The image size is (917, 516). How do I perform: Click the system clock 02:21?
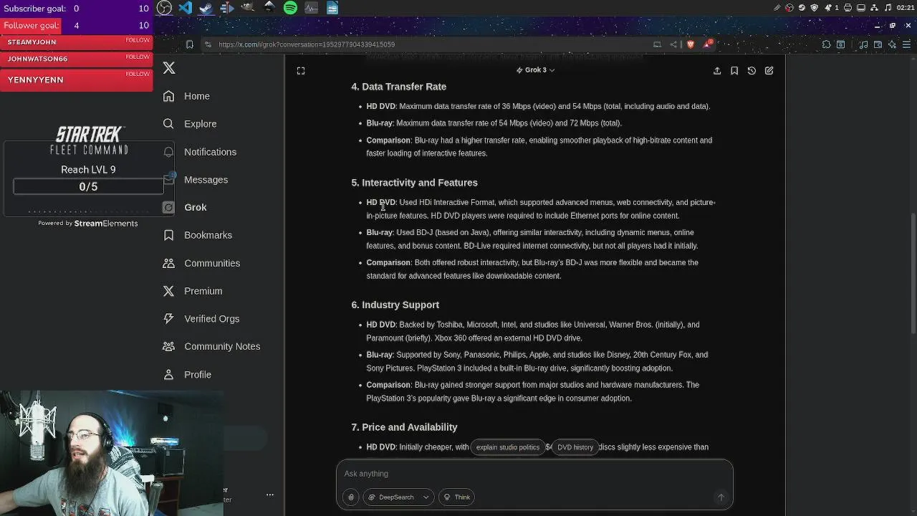pos(905,8)
